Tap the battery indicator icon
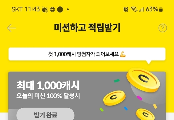 coord(161,9)
